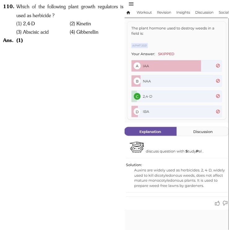Click the pink IAA response percentage bar
This screenshot has width=229, height=230.
coord(166,66)
